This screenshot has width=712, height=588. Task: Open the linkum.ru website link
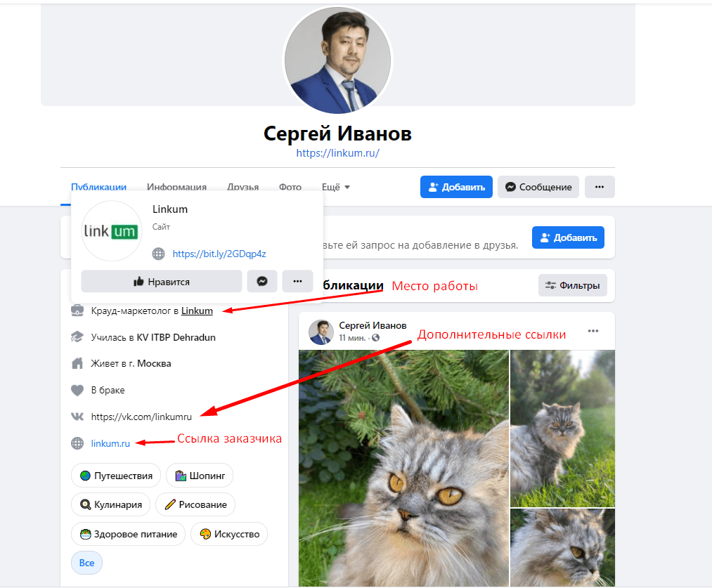(110, 443)
